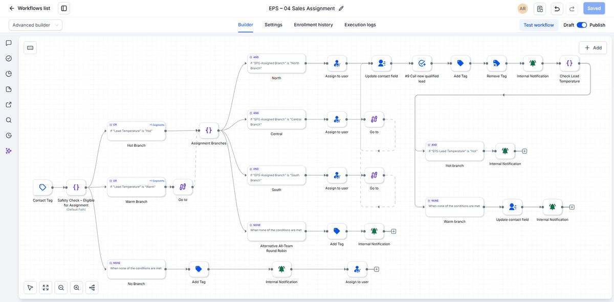614x302 pixels.
Task: Go back to Workflows list
Action: 30,9
